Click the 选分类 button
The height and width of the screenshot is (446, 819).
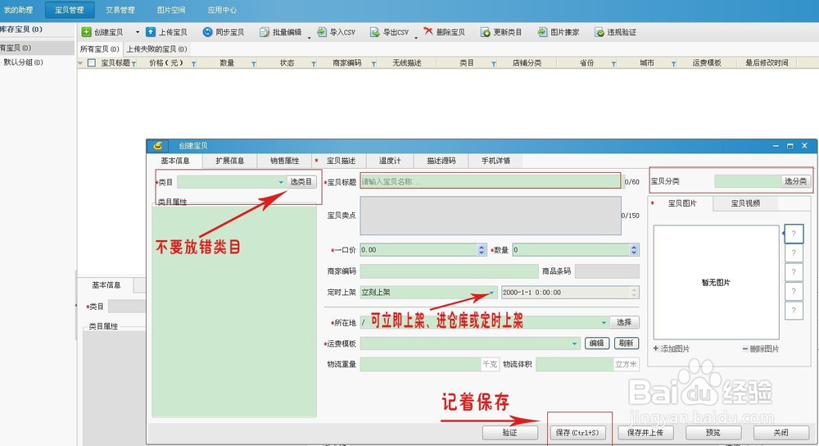point(795,181)
